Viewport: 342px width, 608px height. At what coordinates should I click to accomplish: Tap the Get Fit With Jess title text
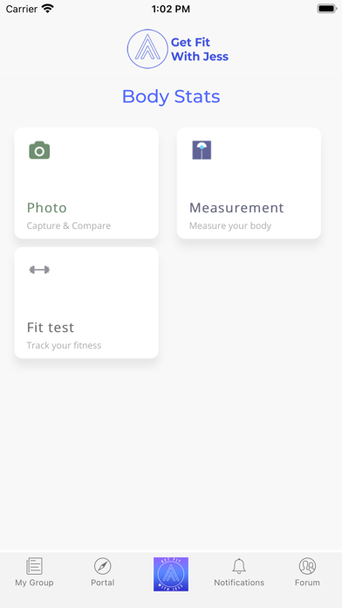200,49
